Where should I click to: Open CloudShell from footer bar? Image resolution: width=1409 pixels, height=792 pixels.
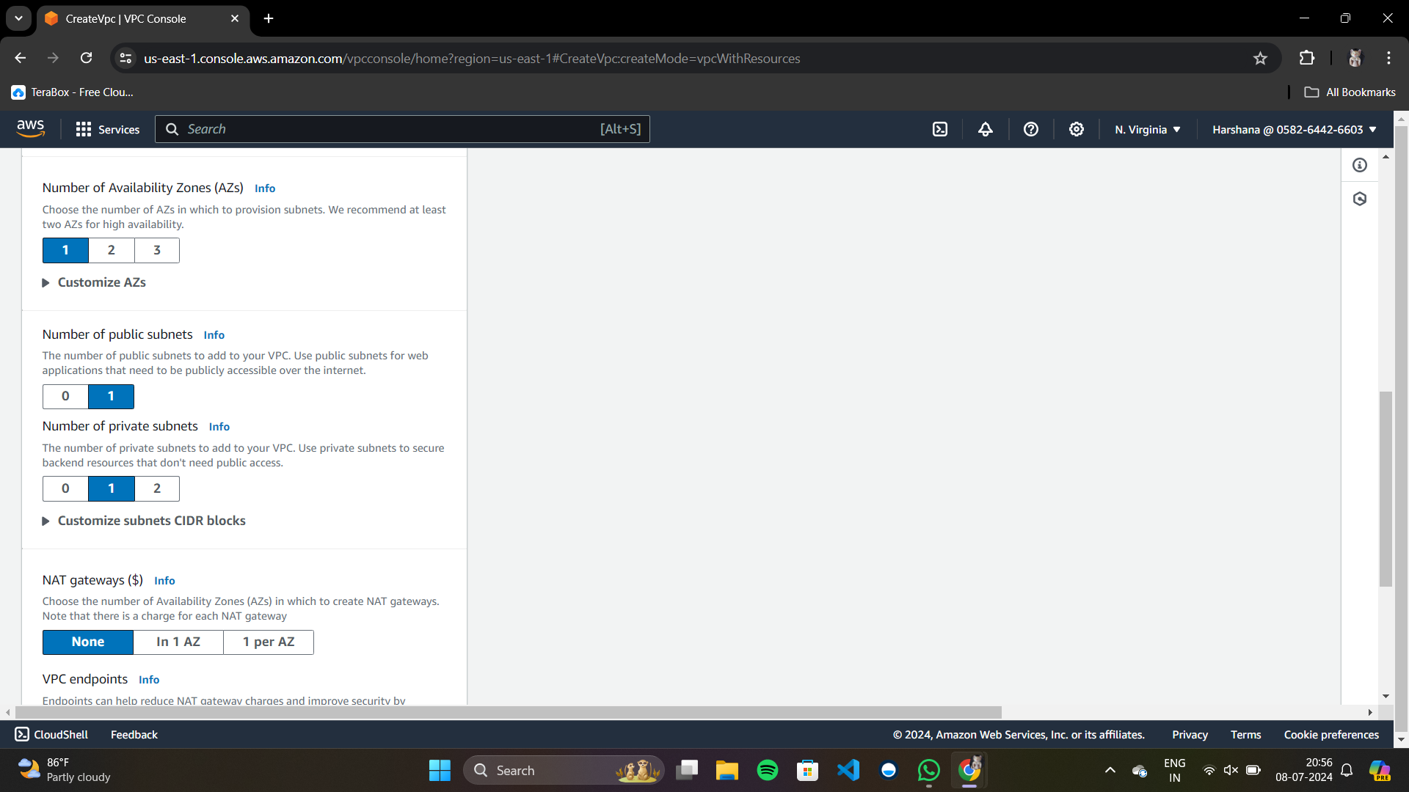coord(51,734)
